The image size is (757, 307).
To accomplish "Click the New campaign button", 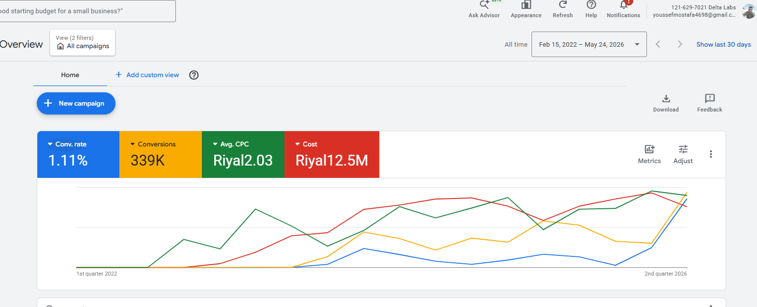I will [x=76, y=103].
